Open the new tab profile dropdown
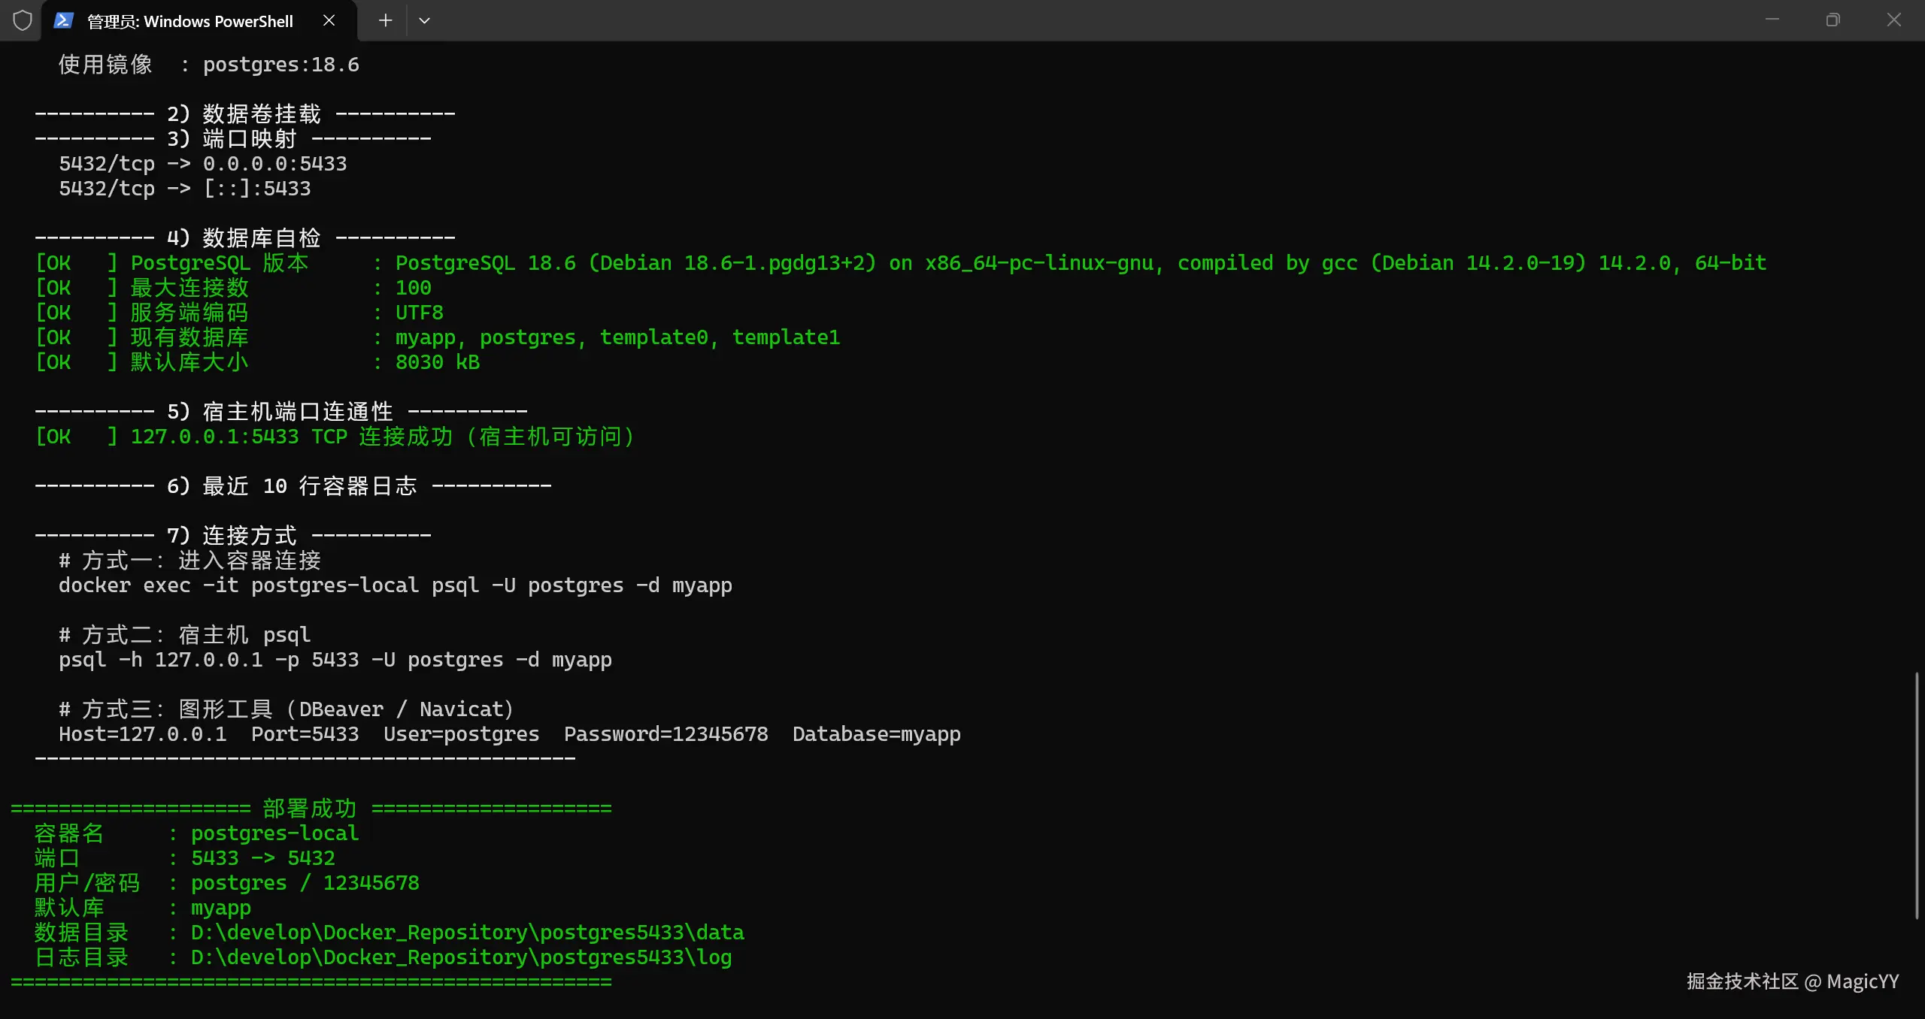Screen dimensions: 1925x1019 tap(424, 20)
